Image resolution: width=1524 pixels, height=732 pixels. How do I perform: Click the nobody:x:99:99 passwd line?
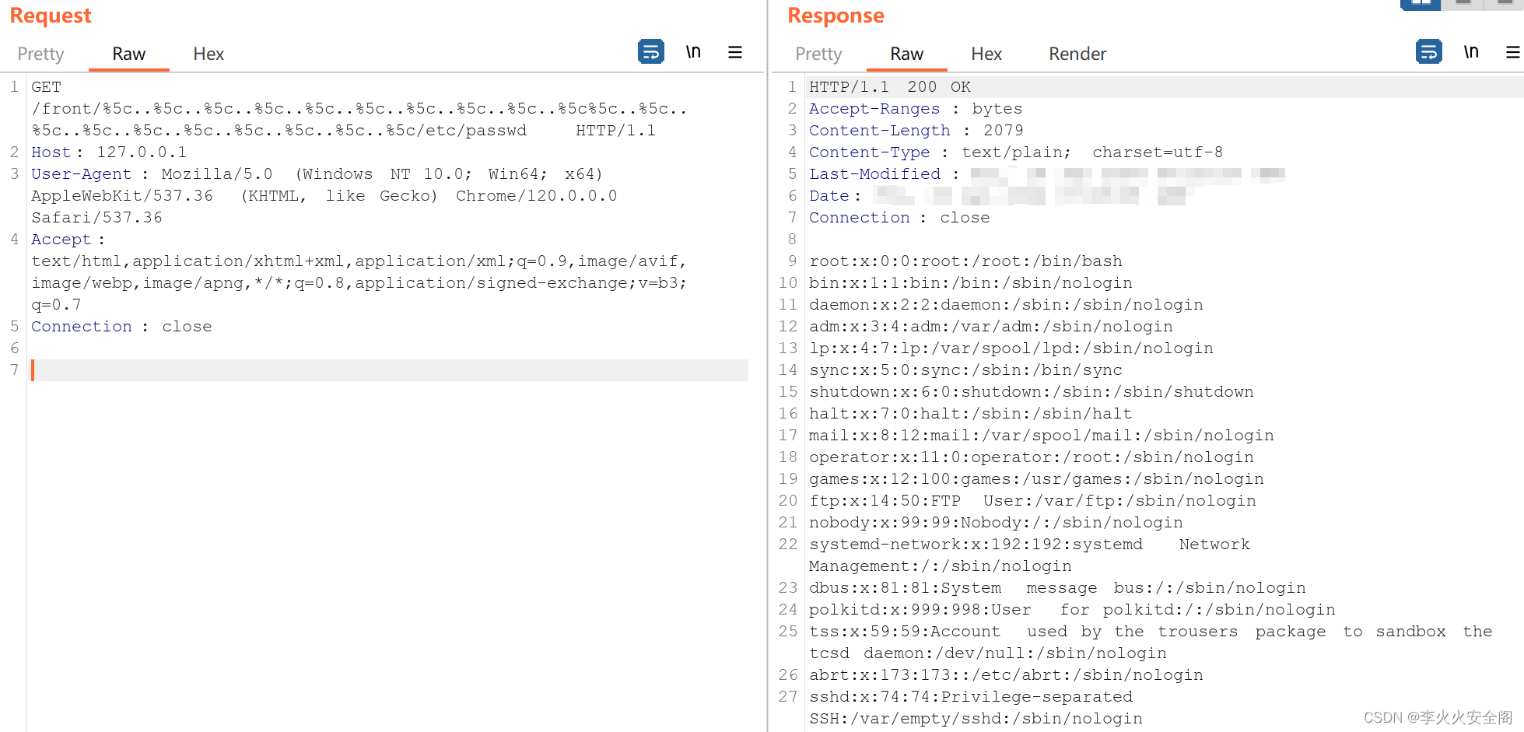click(x=996, y=523)
